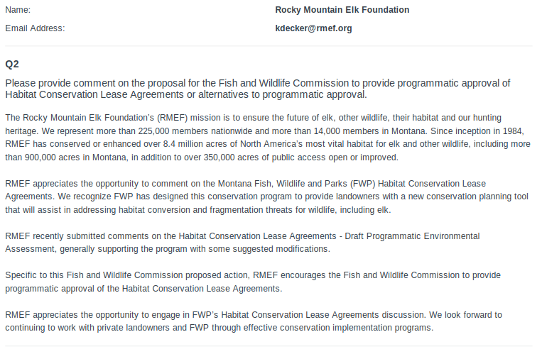Click the paragraph beginning "Specific to this Fish and Wildlife"
This screenshot has width=542, height=354.
coord(253,282)
